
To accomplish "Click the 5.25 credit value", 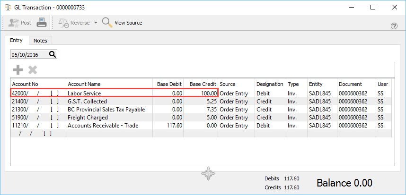I will pos(212,102).
